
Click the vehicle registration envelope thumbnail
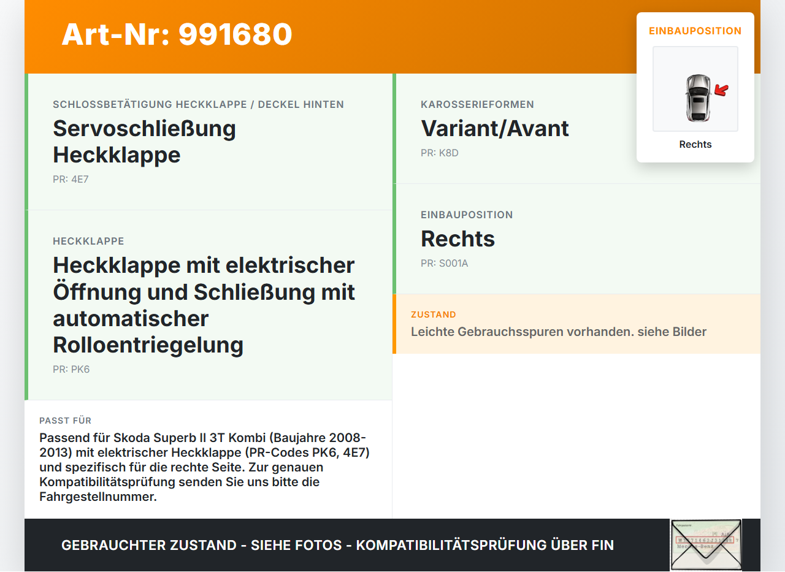706,545
